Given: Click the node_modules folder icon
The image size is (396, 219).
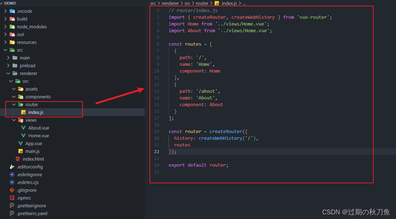Looking at the screenshot, I should [x=12, y=27].
